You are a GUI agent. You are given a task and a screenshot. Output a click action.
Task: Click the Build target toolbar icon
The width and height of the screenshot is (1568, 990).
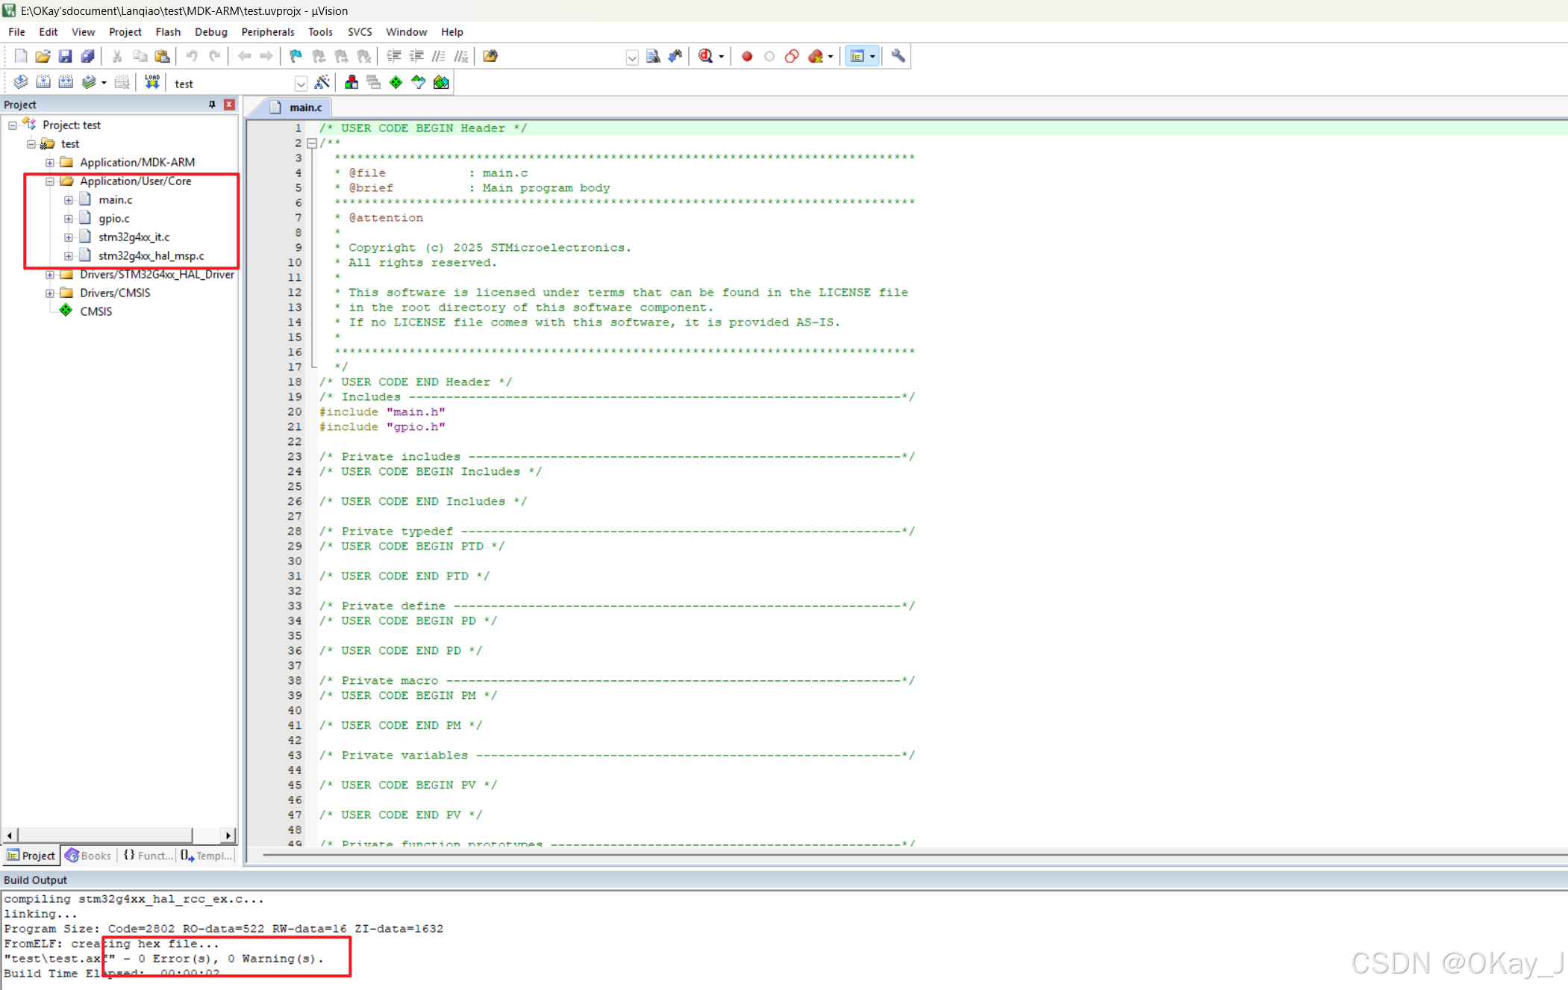[43, 82]
